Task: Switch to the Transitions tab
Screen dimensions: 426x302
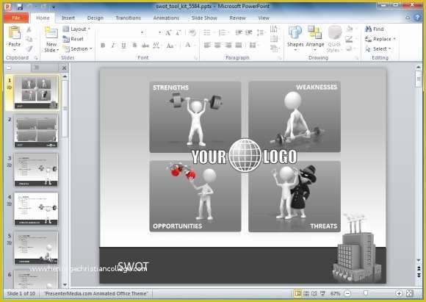Action: click(129, 18)
